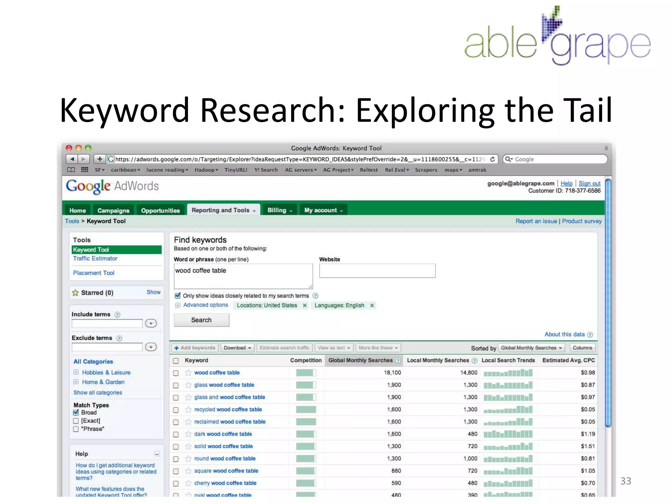Toggle the Broad match type checkbox

[x=76, y=412]
